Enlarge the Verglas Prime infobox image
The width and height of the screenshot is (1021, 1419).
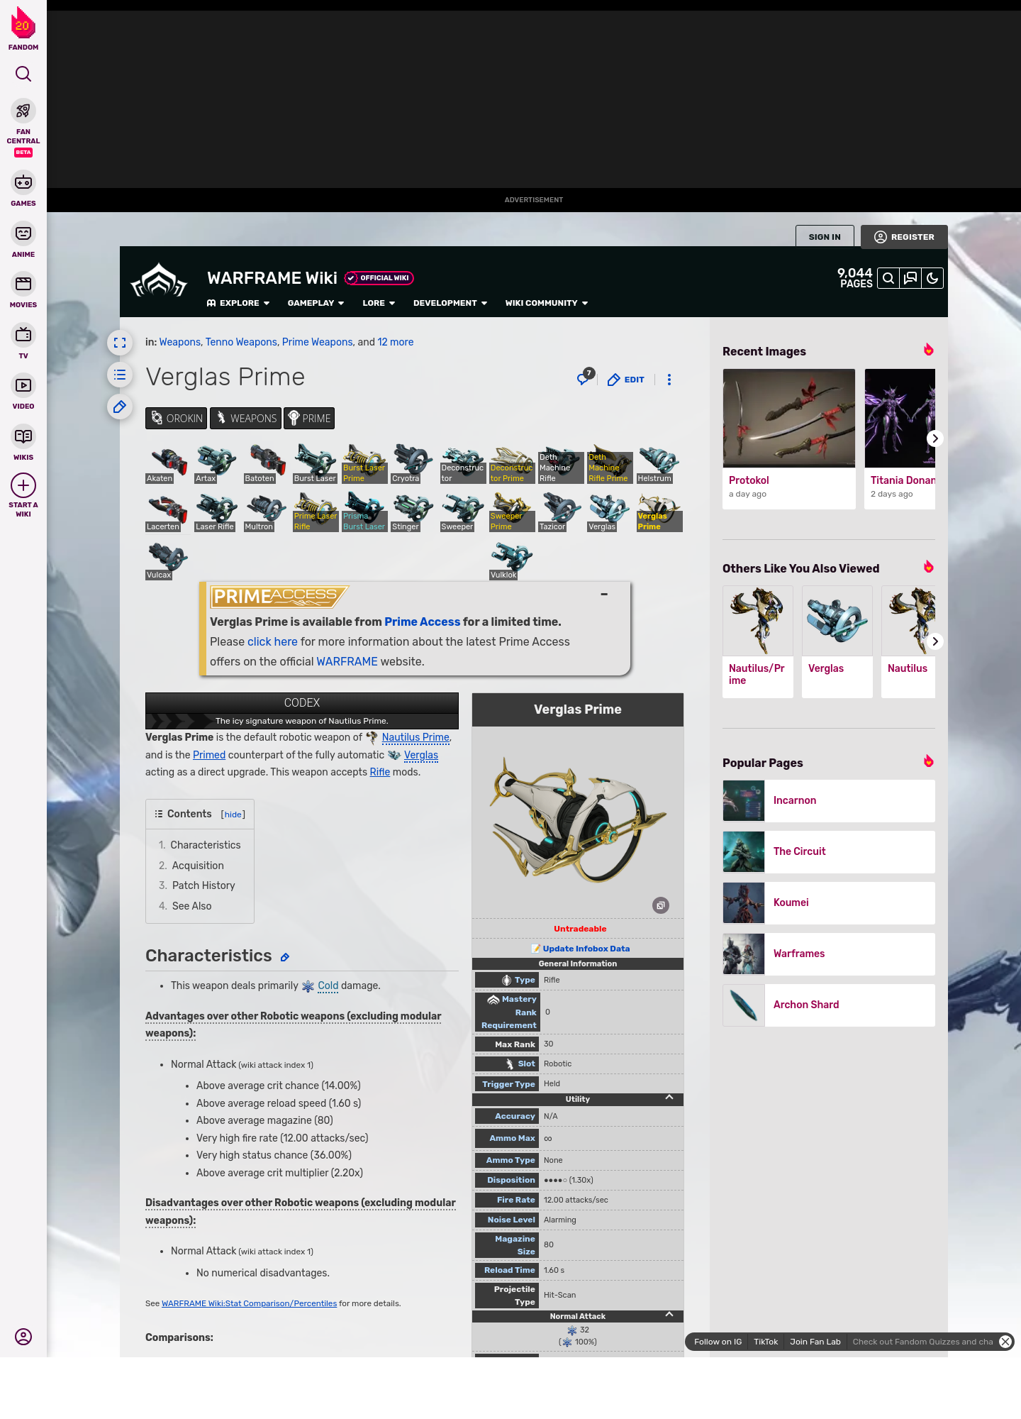(661, 905)
